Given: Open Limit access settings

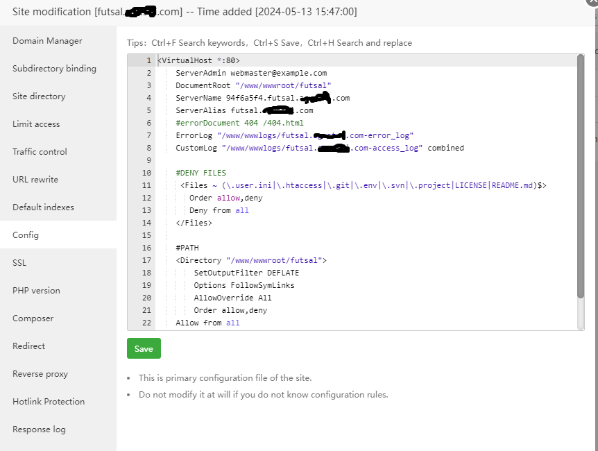Looking at the screenshot, I should coord(36,124).
